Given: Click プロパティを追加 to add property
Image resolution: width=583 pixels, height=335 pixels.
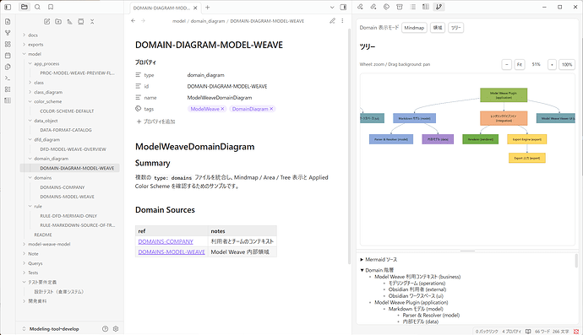Looking at the screenshot, I should pos(155,122).
